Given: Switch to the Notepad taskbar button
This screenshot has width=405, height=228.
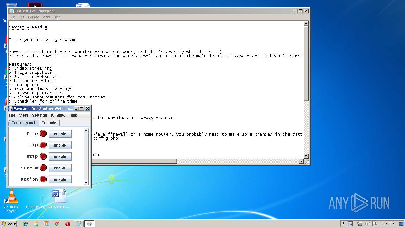Looking at the screenshot, I should 78,224.
